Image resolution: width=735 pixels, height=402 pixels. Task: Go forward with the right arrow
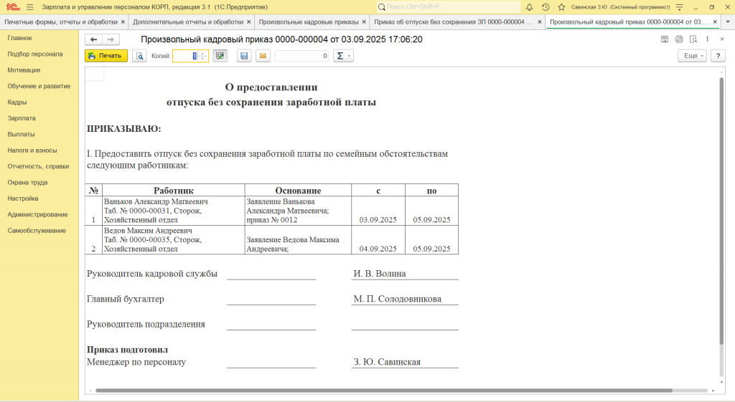[111, 40]
